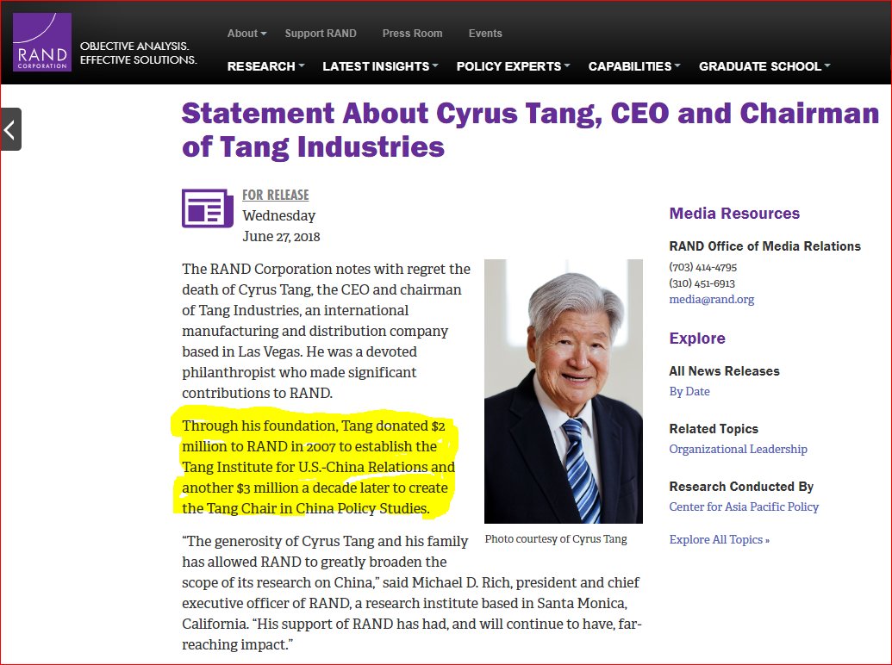Click the Media Resources heading
Screen dimensions: 892x665
[x=734, y=213]
